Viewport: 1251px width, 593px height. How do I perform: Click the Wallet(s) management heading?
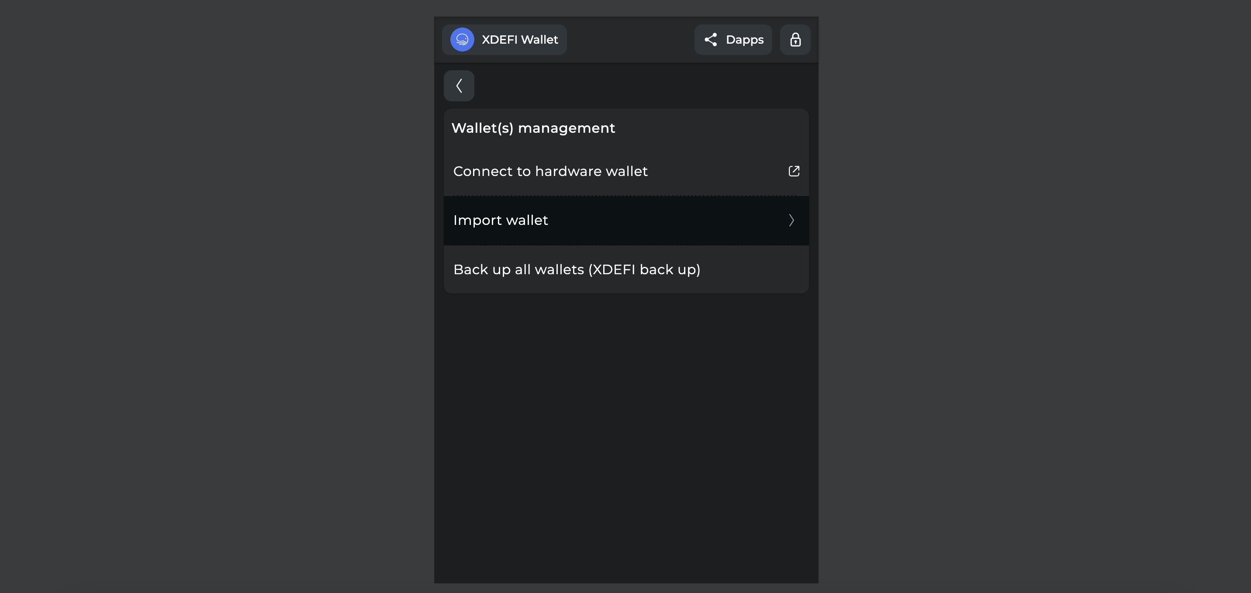(533, 128)
